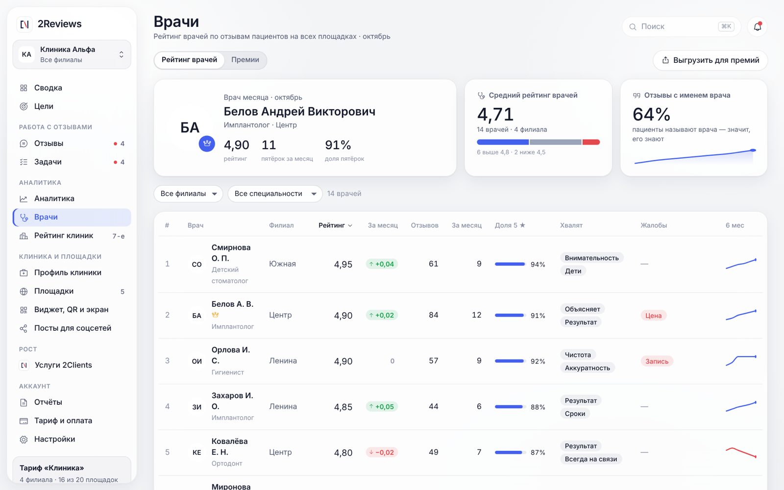Open Настройки menu item
The height and width of the screenshot is (490, 784).
tap(72, 440)
